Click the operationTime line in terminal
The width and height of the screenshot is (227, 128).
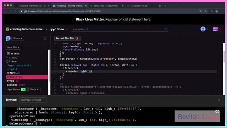(x=22, y=116)
